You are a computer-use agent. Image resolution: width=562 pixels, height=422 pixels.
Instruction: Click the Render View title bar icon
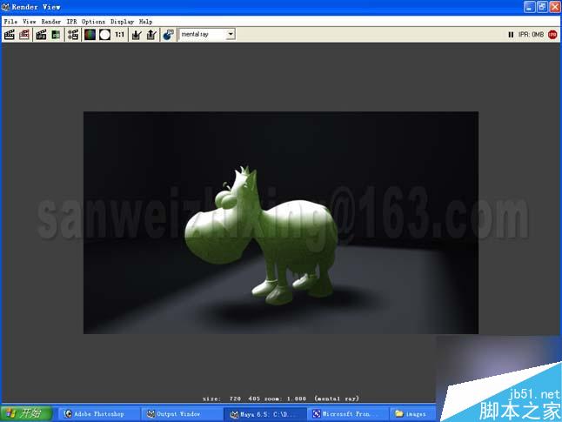pyautogui.click(x=5, y=7)
